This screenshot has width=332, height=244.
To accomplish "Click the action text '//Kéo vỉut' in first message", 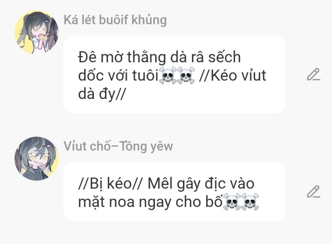I will click(233, 75).
